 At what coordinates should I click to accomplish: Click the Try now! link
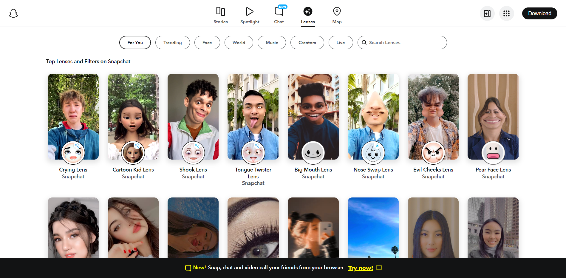point(361,268)
